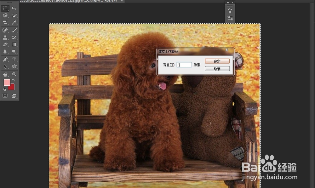Focus the 容差 tolerance input field
Screen dimensions: 315x188
(184, 65)
